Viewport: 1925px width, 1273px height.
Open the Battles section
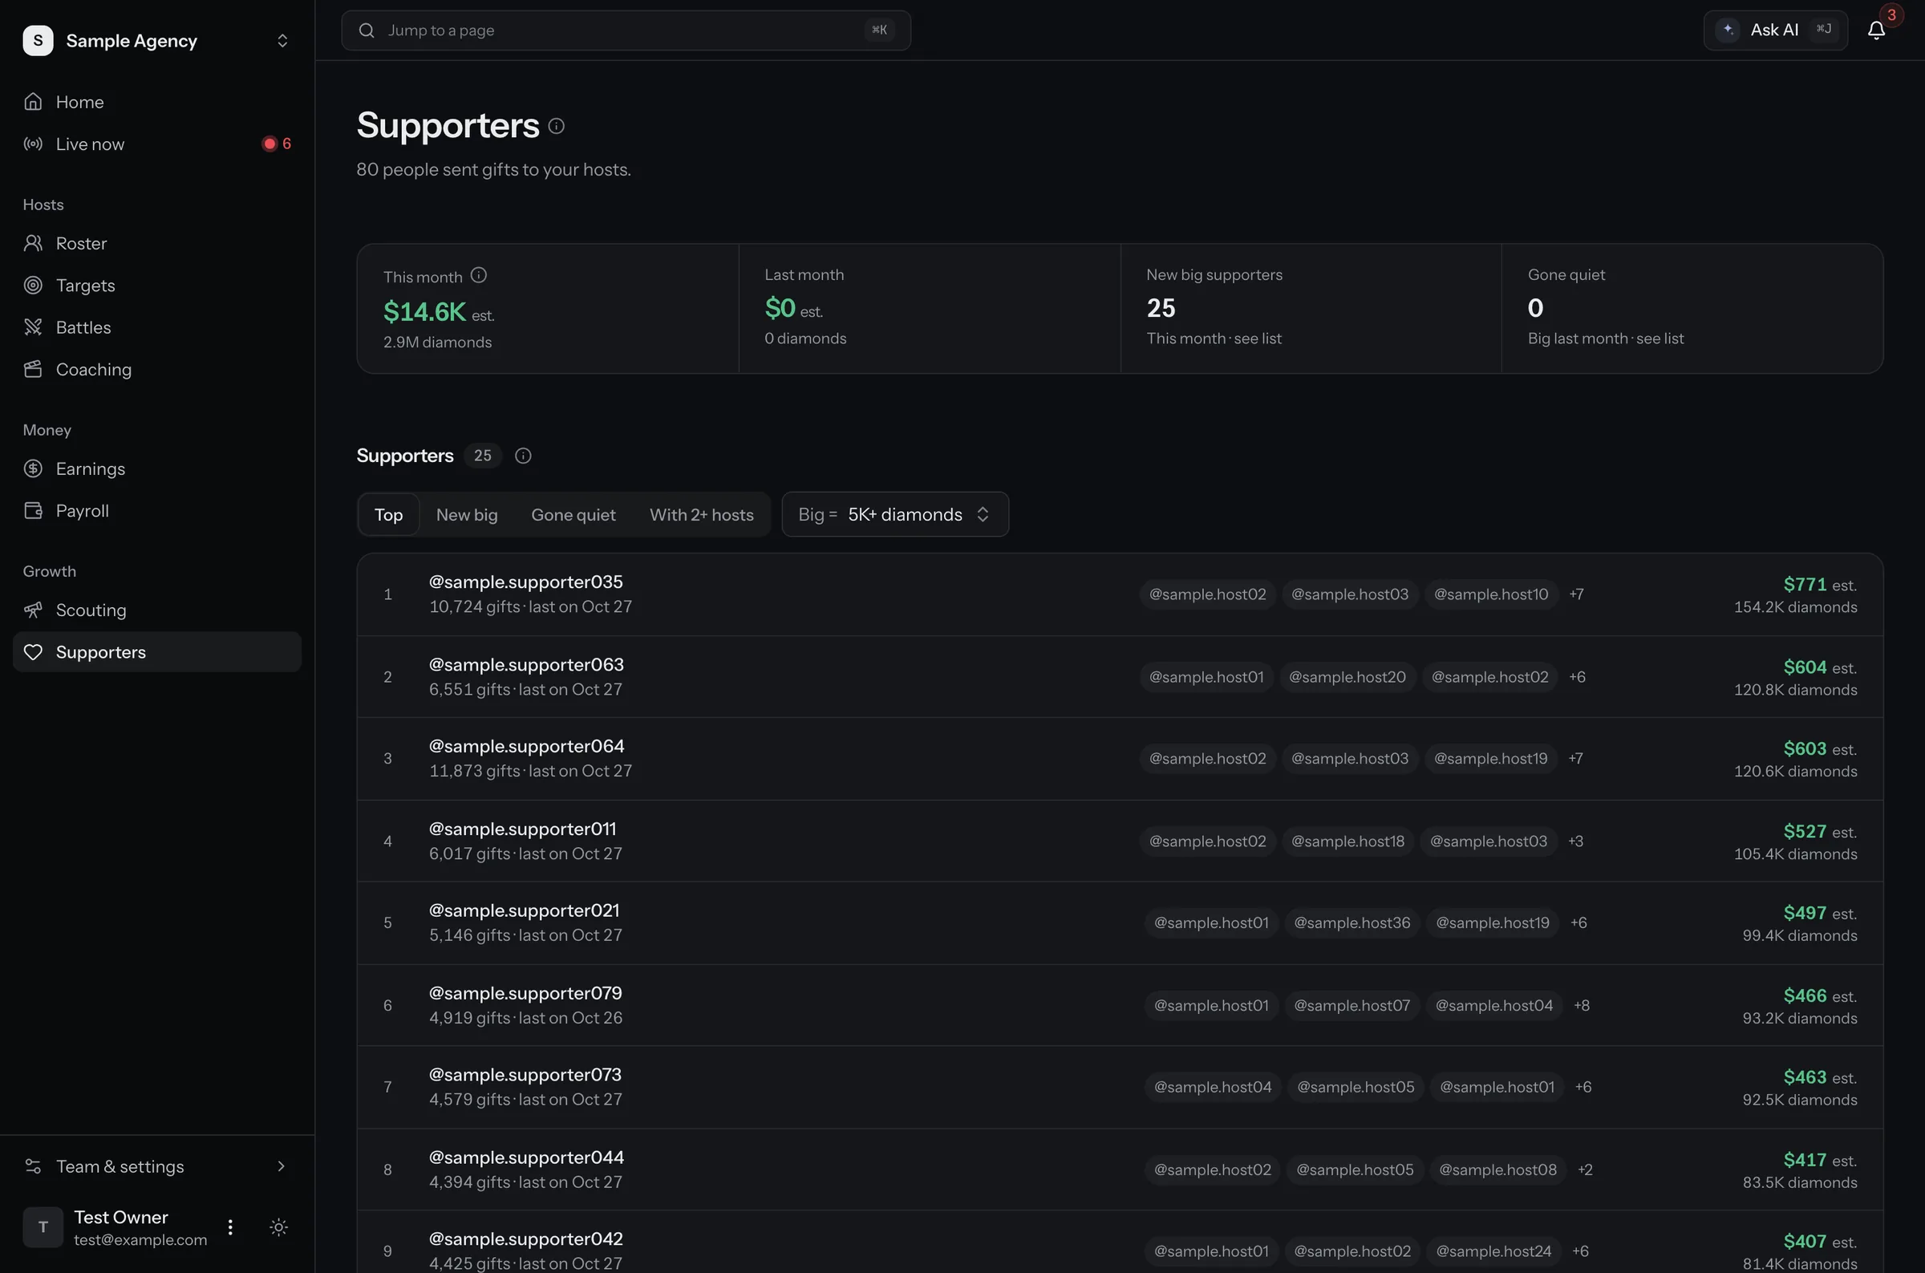point(156,327)
